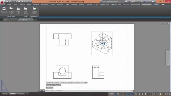Open the Express Tools ribbon tab
This screenshot has width=171, height=96.
(x=104, y=5)
